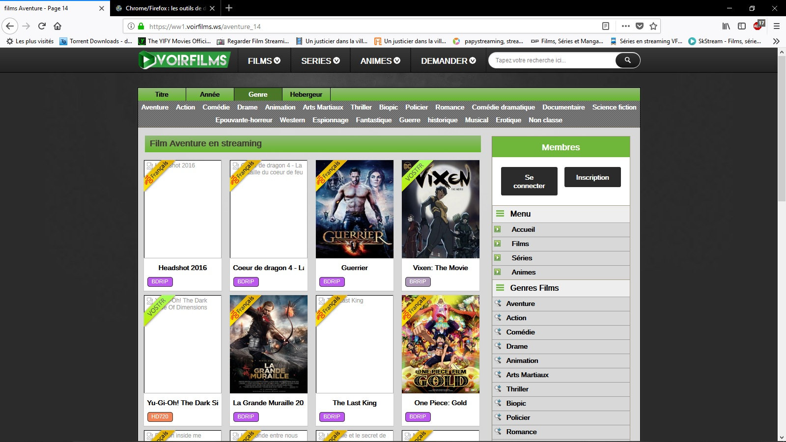Click the HD720 badge under Yu-Gi-Oh
The height and width of the screenshot is (442, 786).
point(160,417)
